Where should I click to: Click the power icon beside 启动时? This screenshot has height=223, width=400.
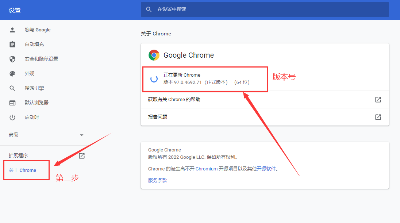[12, 118]
